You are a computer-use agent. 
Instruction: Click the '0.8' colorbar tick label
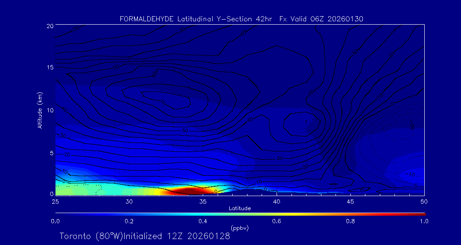coord(350,221)
